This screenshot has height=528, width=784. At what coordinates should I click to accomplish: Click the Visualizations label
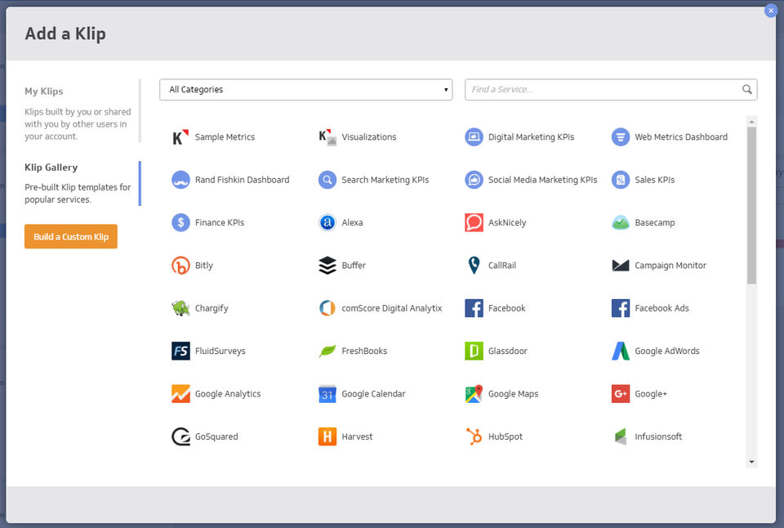[369, 137]
